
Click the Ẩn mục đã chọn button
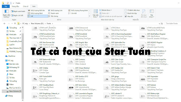tap(144, 14)
